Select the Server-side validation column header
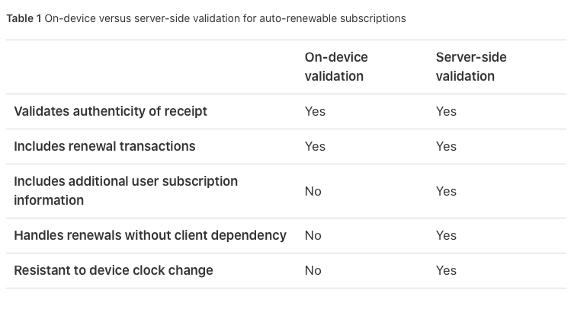The width and height of the screenshot is (574, 309). point(471,66)
